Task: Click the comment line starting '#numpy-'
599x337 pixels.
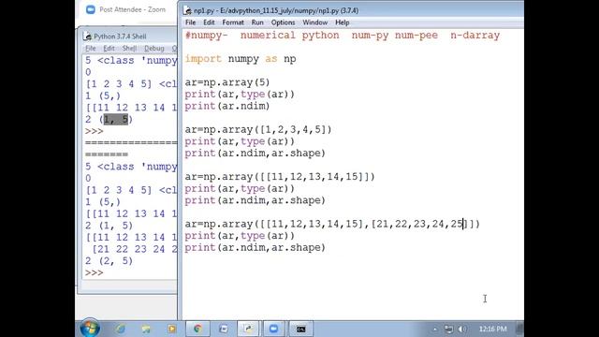Action: coord(343,36)
